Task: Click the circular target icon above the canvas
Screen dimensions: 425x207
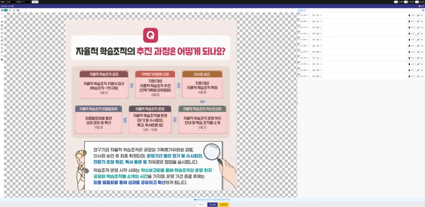Action: pos(14,10)
